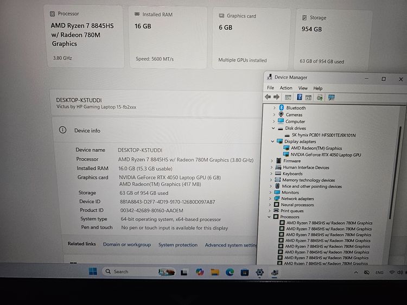Click the update driver icon with green arrow
Viewport: 407px width, 305px height.
(x=320, y=98)
